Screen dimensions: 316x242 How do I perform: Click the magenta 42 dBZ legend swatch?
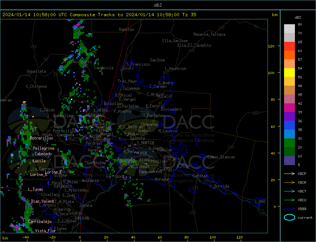[289, 108]
